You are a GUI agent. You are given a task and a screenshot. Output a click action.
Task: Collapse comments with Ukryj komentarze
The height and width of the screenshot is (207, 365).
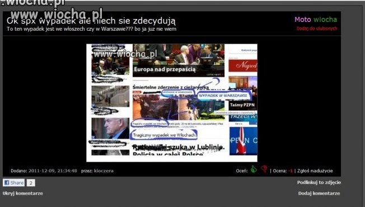tap(23, 193)
